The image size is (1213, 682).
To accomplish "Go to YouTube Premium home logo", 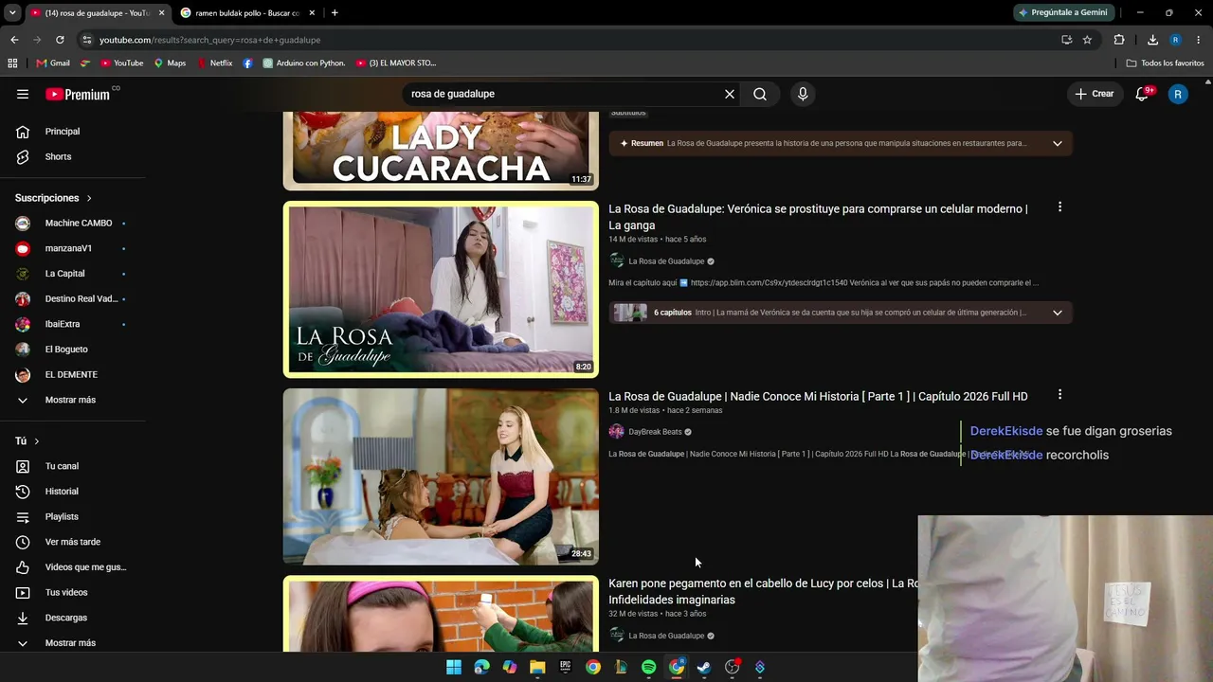I will 78,95.
